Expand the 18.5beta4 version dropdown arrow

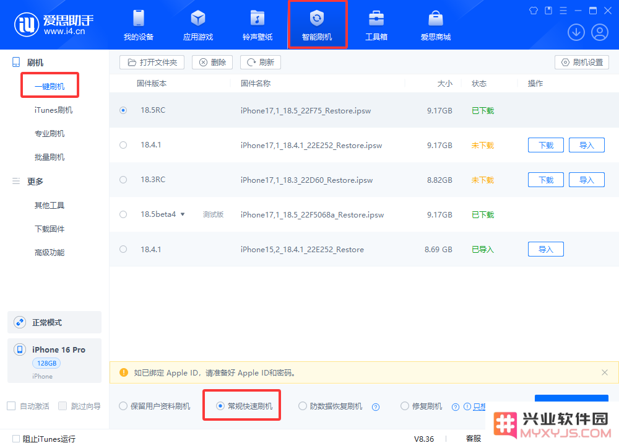(x=183, y=214)
